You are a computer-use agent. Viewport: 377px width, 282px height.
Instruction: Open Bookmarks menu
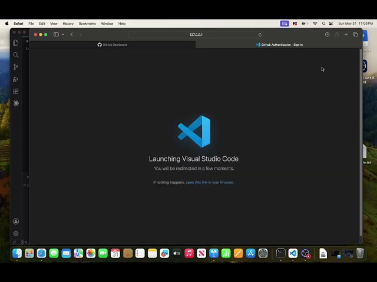[x=87, y=23]
